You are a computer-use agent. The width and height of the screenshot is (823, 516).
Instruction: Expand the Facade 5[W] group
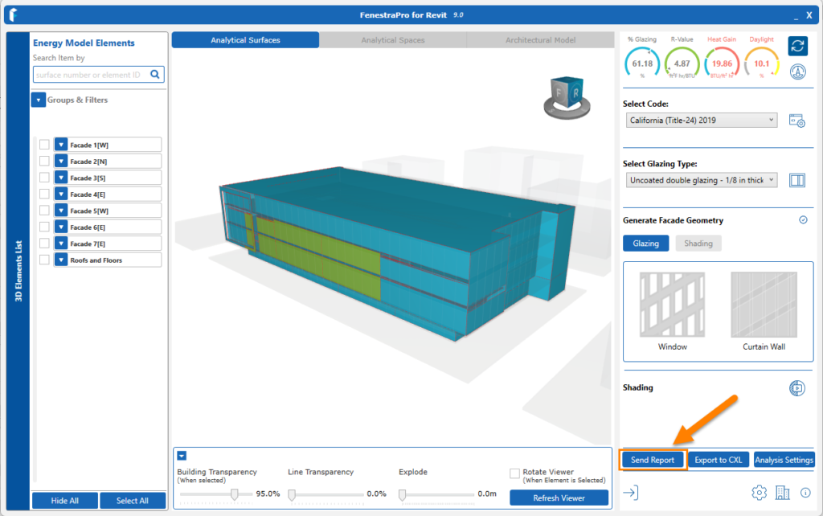[x=61, y=210]
